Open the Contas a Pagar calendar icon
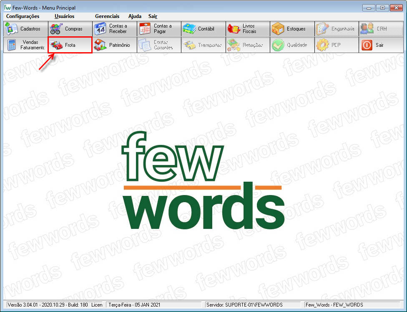Image resolution: width=407 pixels, height=312 pixels. pyautogui.click(x=145, y=28)
